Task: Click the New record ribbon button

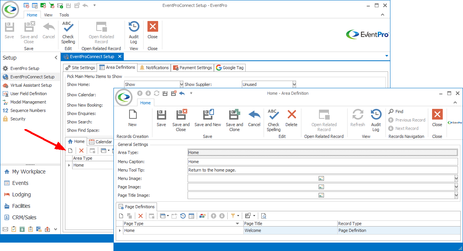Action: [x=132, y=118]
